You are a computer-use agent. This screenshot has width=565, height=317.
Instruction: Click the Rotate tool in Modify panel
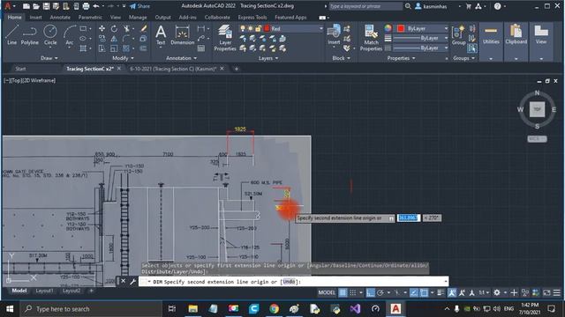click(x=114, y=28)
